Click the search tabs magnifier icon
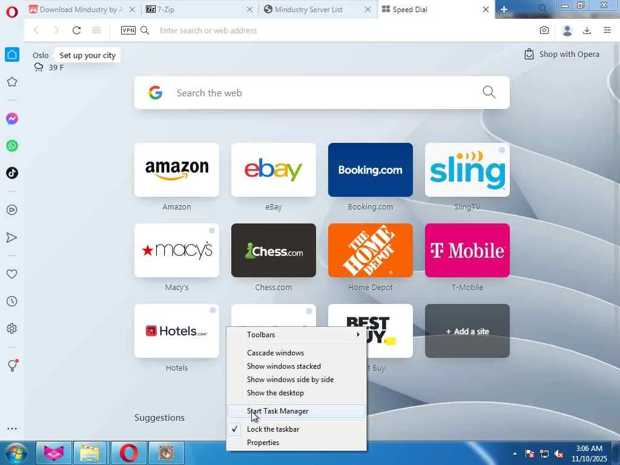This screenshot has width=620, height=465. click(543, 8)
